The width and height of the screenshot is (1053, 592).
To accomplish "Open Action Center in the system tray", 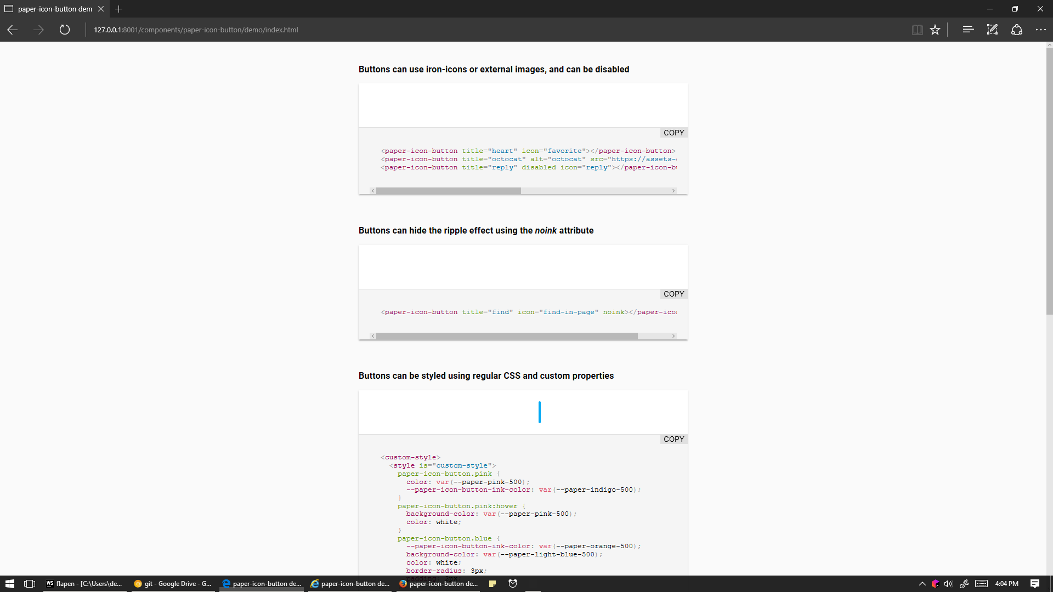I will click(x=1035, y=583).
